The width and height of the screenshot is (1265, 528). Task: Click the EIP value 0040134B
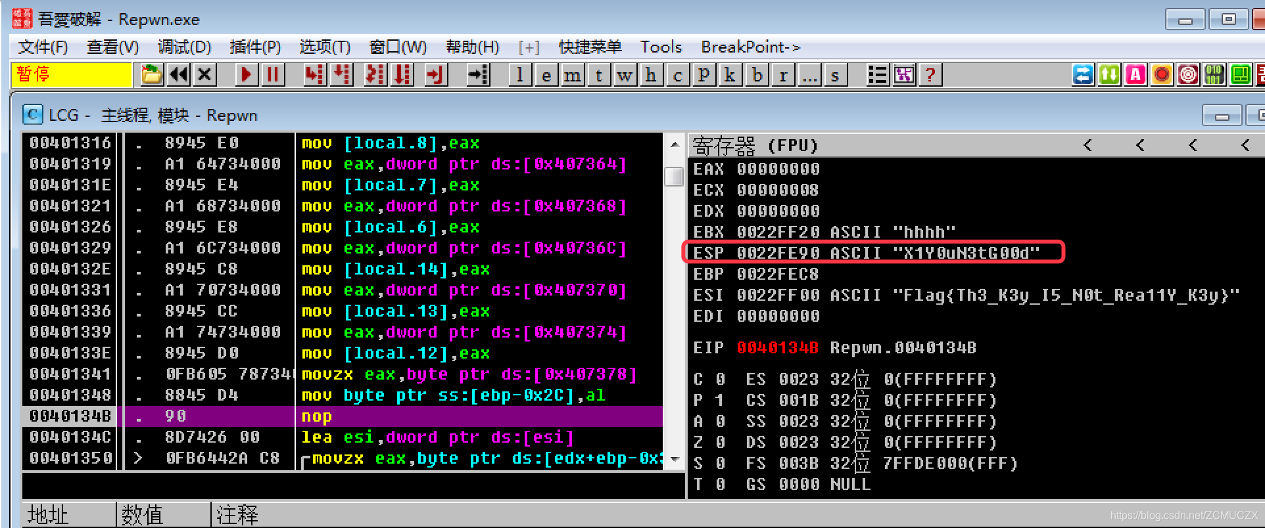pyautogui.click(x=777, y=348)
